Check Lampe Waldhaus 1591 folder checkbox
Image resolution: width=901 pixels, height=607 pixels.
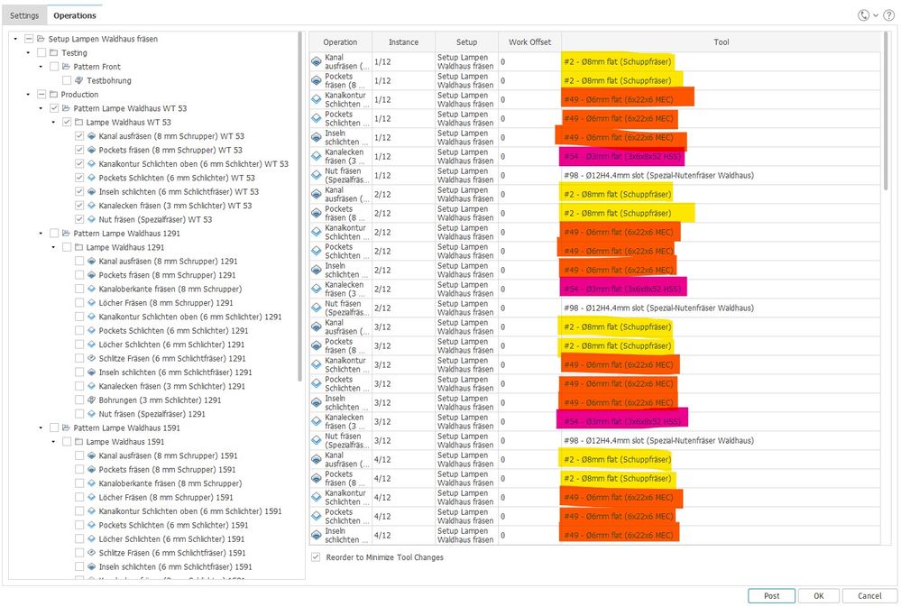pos(67,442)
